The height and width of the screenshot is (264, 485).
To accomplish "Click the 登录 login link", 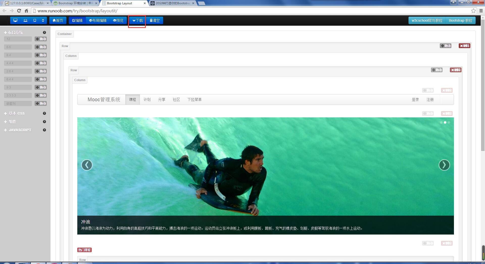I will pyautogui.click(x=415, y=100).
